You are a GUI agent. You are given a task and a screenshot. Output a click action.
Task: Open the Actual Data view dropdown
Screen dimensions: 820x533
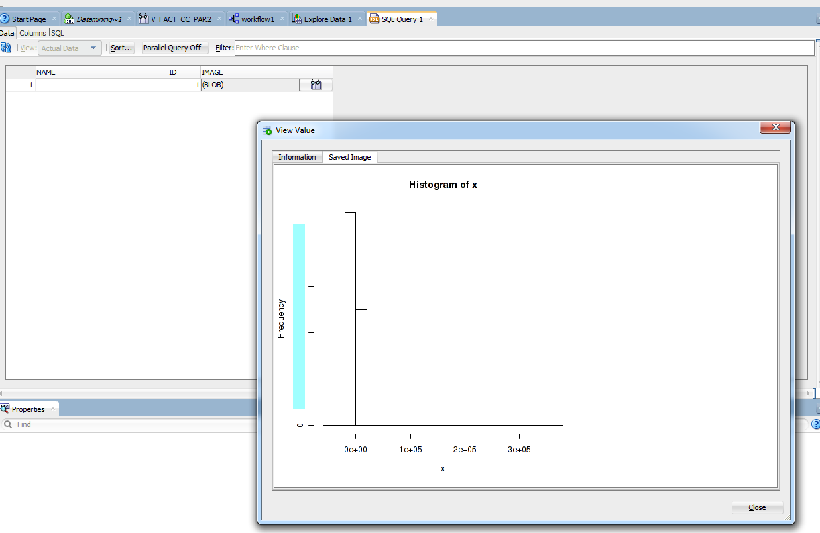pos(70,48)
